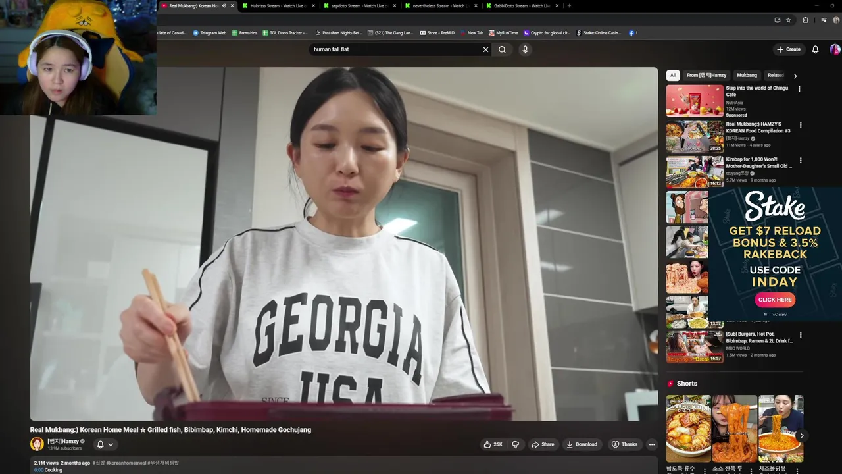Open YouTube notifications bell in header
842x474 pixels.
coord(815,49)
